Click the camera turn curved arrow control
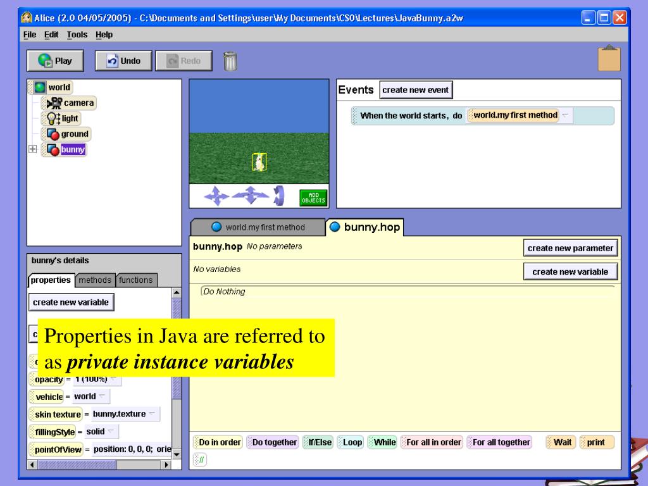The image size is (648, 486). coord(278,197)
